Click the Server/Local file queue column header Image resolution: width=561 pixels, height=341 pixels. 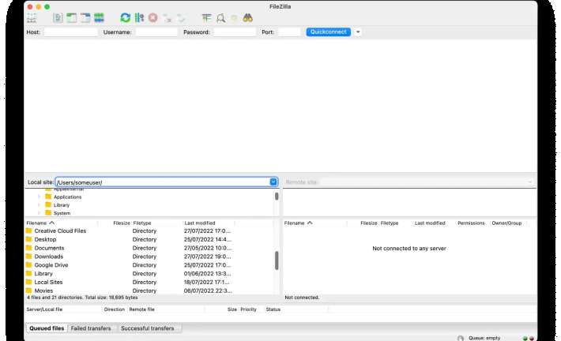44,309
